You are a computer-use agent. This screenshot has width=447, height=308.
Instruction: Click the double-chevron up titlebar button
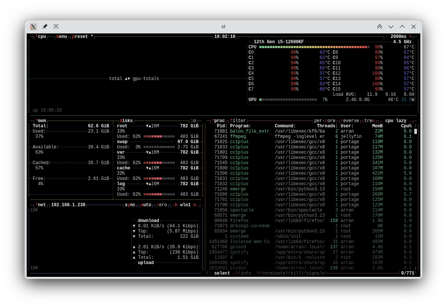[x=379, y=27]
